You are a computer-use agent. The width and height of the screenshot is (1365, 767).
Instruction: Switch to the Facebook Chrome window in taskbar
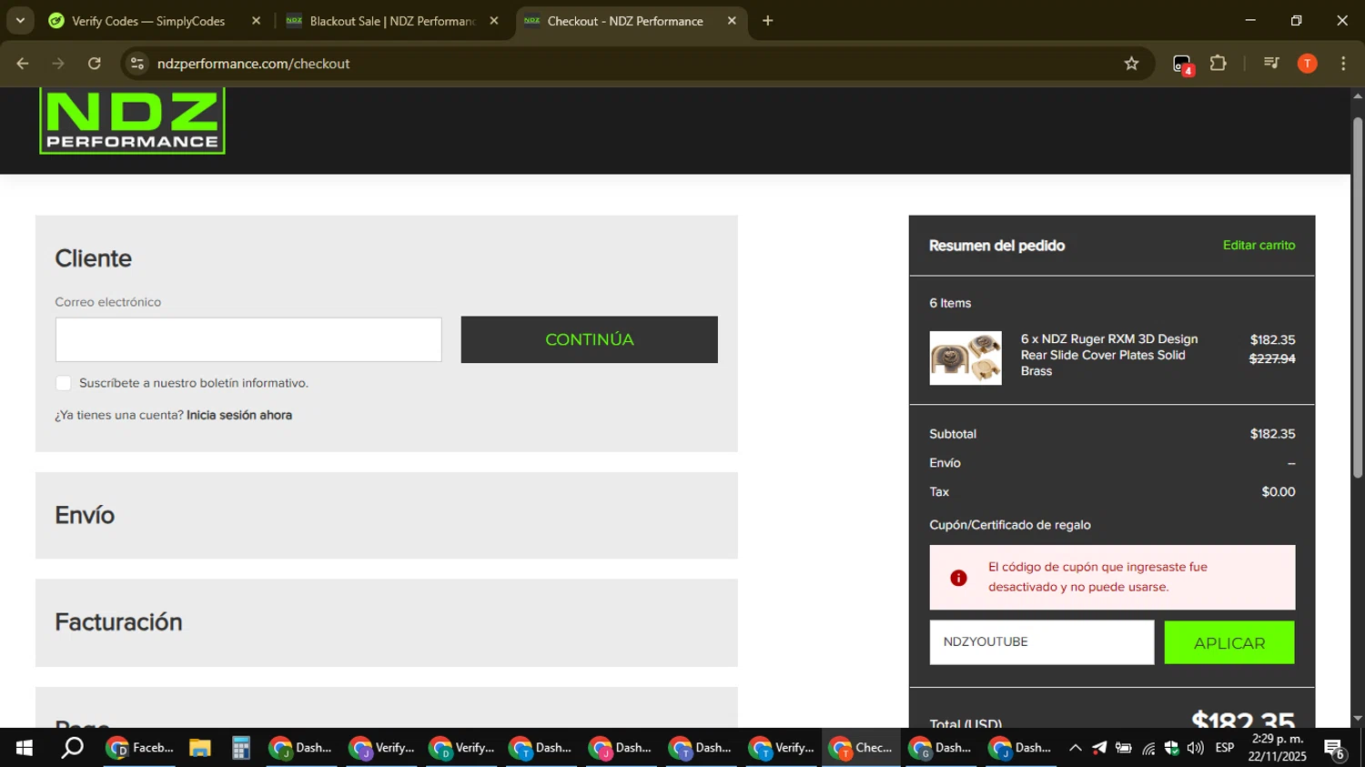[x=140, y=748]
